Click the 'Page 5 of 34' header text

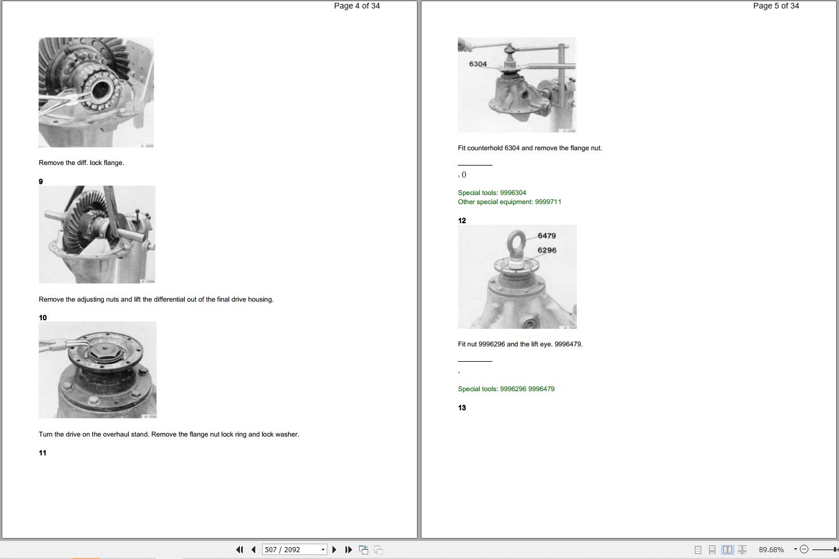coord(776,6)
